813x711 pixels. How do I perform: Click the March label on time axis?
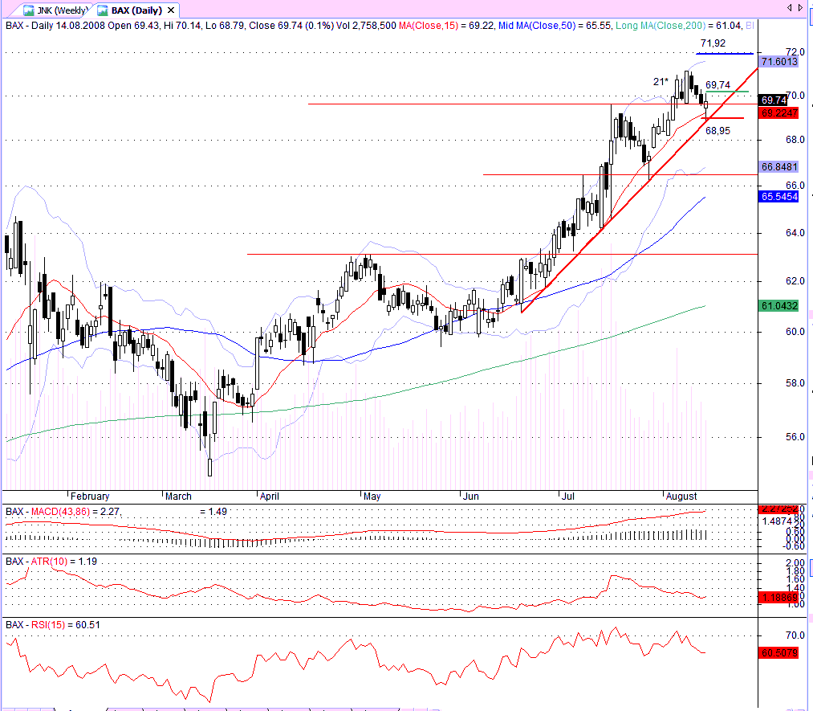coord(178,496)
